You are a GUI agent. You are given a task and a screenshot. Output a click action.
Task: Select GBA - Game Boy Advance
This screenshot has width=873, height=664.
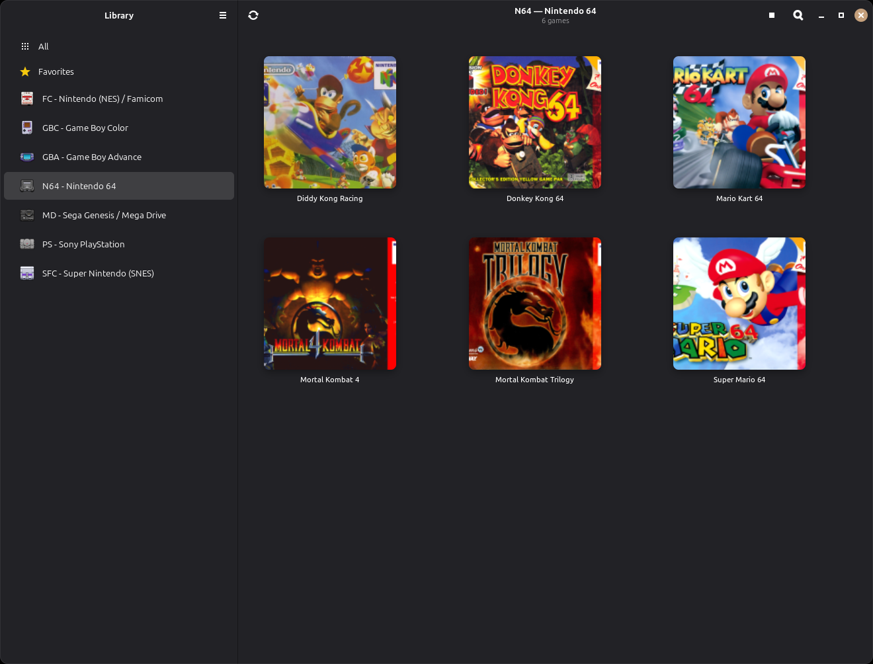tap(119, 157)
